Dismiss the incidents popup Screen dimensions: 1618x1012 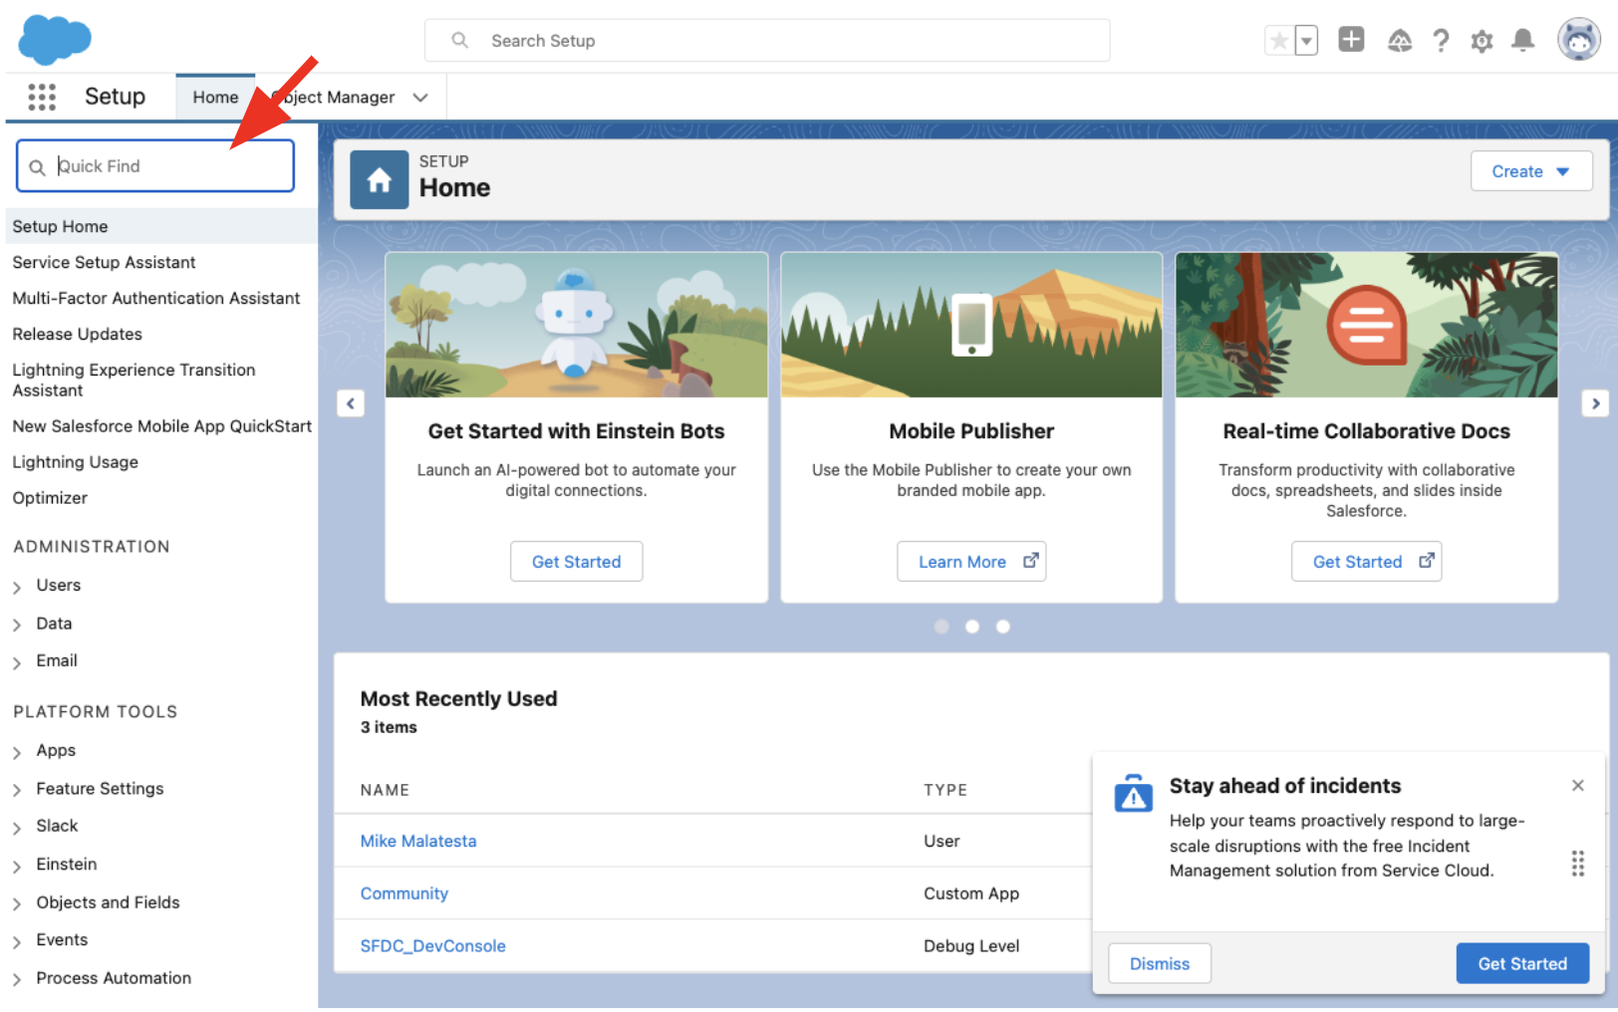click(1160, 963)
